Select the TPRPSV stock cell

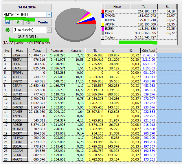pyautogui.click(x=19, y=73)
